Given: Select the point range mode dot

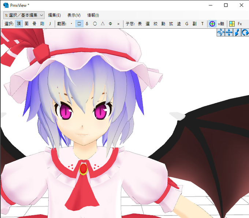Looking at the screenshot, I should (x=71, y=24).
